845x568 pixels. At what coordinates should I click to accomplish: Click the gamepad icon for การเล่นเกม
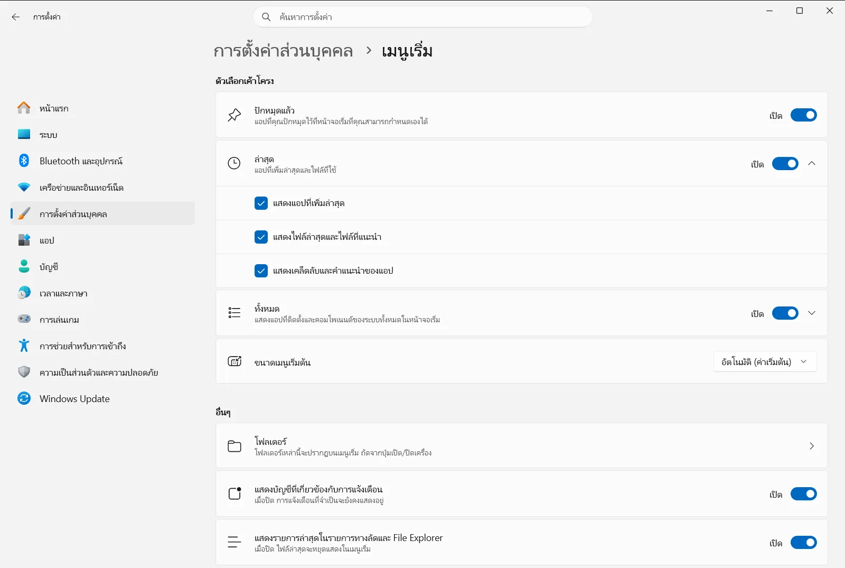tap(24, 319)
